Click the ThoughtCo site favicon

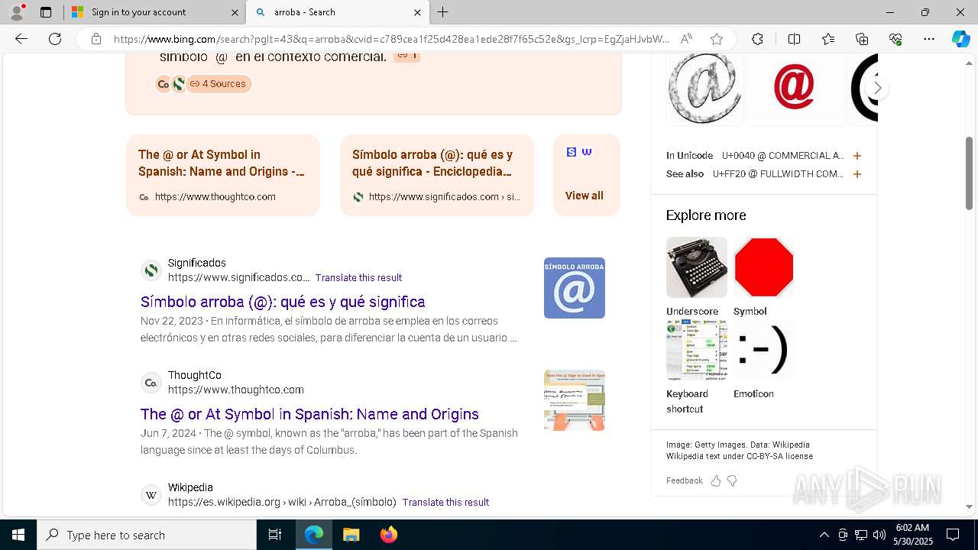coord(151,383)
